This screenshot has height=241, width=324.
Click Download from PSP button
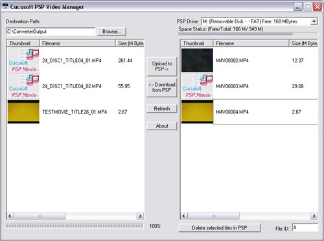(162, 87)
